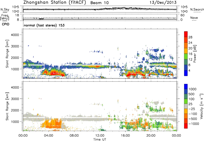Click the "04:00" time tick
Viewport: 204px width, 141px height.
[x=48, y=136]
